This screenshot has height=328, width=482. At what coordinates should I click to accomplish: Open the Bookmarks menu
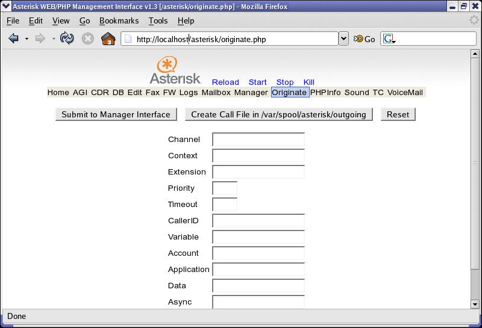[119, 20]
